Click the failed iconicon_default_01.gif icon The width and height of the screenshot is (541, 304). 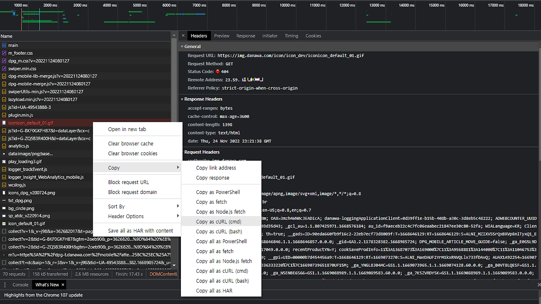click(x=4, y=123)
